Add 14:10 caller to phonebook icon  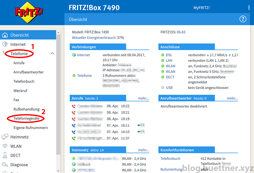pos(141,132)
